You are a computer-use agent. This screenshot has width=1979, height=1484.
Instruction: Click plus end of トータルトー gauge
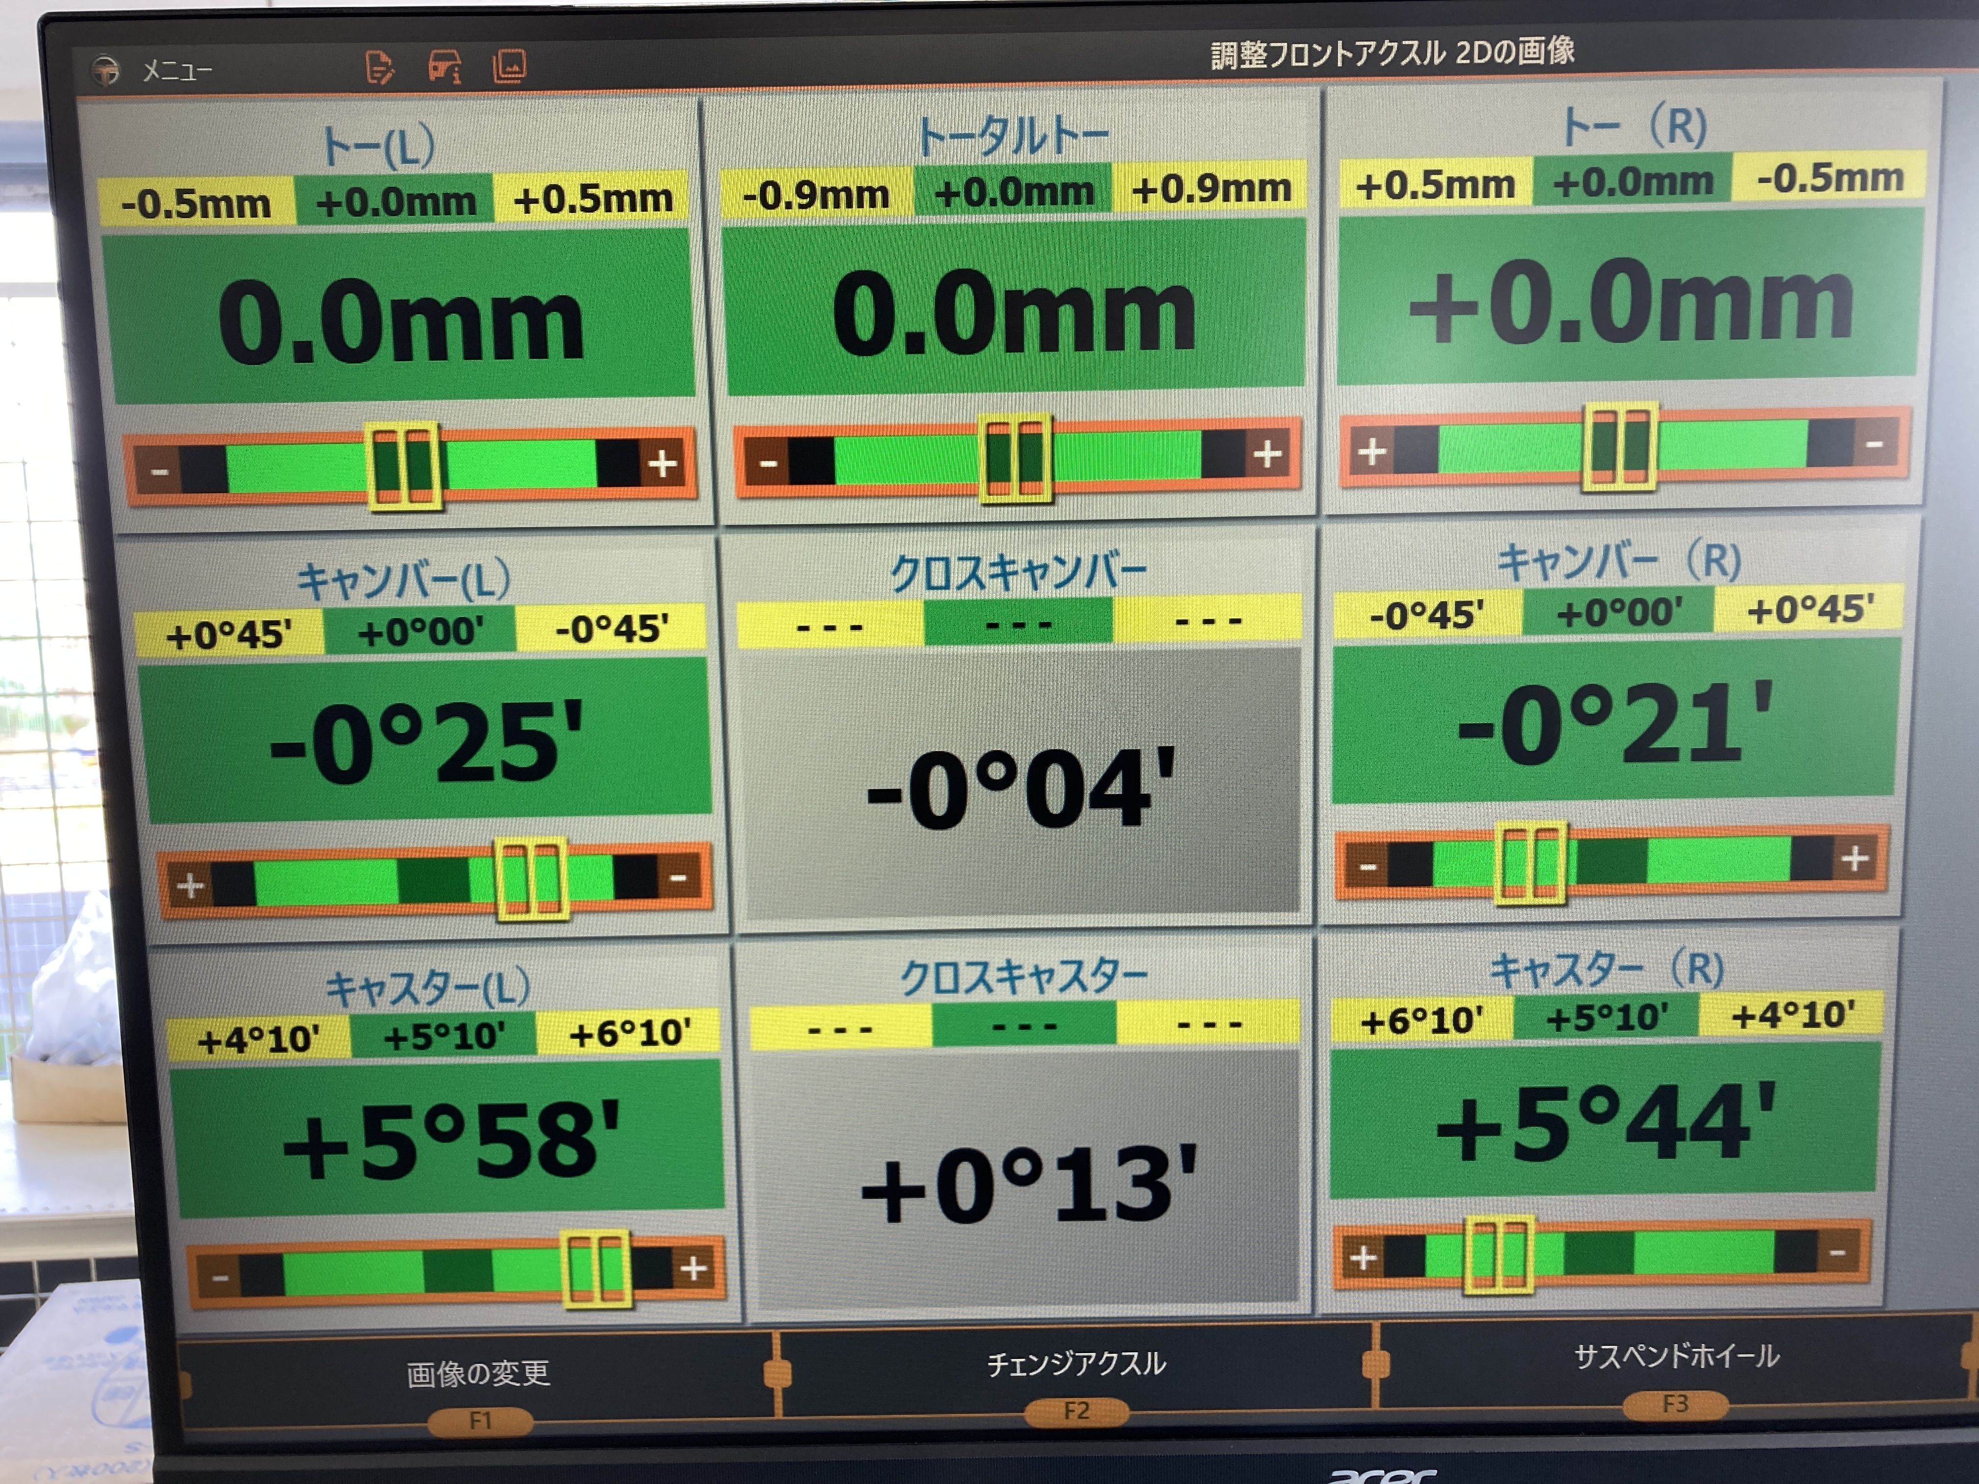(x=1267, y=454)
